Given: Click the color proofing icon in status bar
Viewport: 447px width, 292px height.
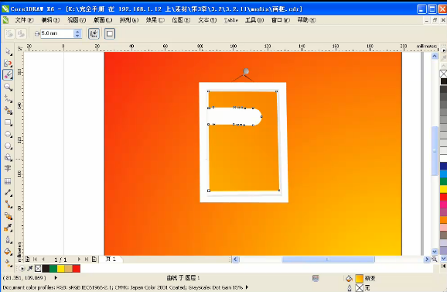Looking at the screenshot, I should (x=316, y=278).
